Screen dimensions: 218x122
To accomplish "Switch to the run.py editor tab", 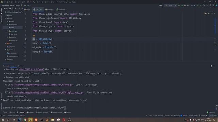I will [x=27, y=9].
